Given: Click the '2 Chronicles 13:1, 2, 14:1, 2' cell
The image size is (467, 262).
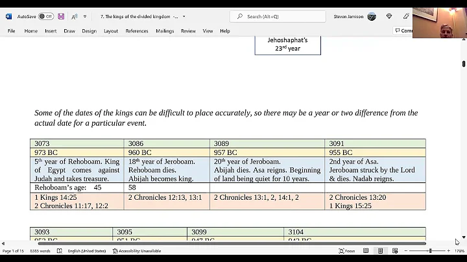Looking at the screenshot, I should pyautogui.click(x=267, y=202).
